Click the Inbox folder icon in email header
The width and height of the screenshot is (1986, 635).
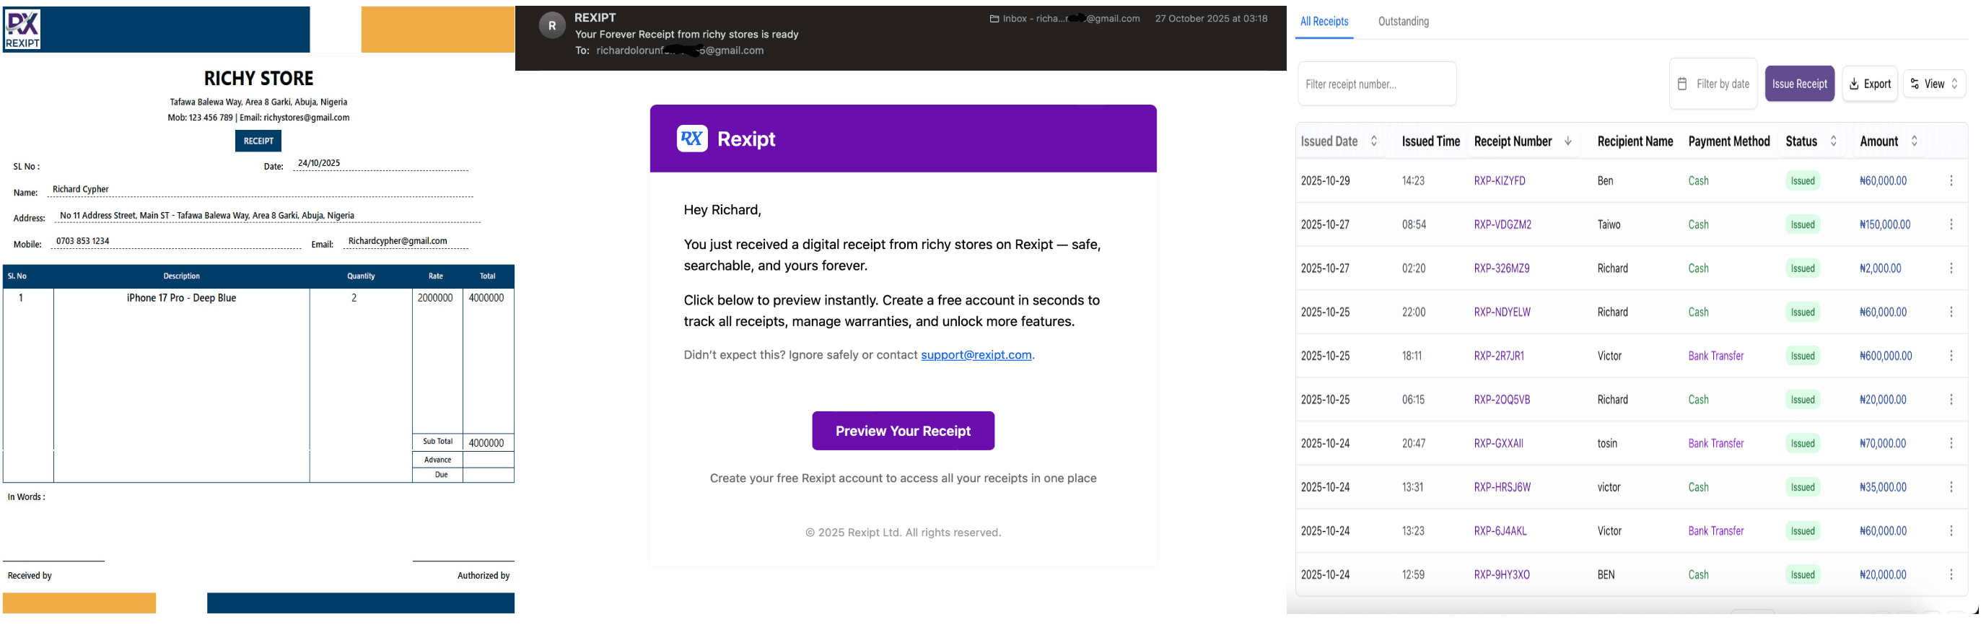[x=994, y=19]
